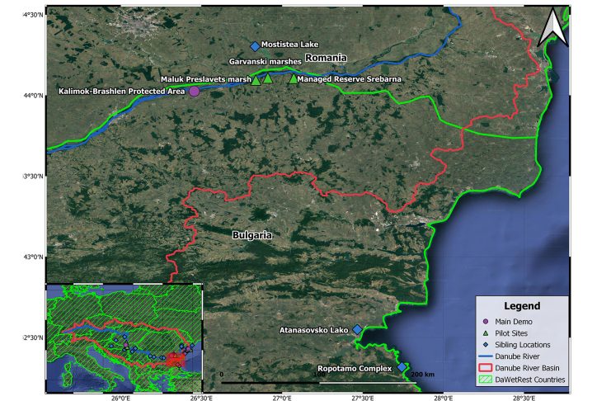Click the 27°0'E longitude axis label
611x401 pixels.
[282, 397]
